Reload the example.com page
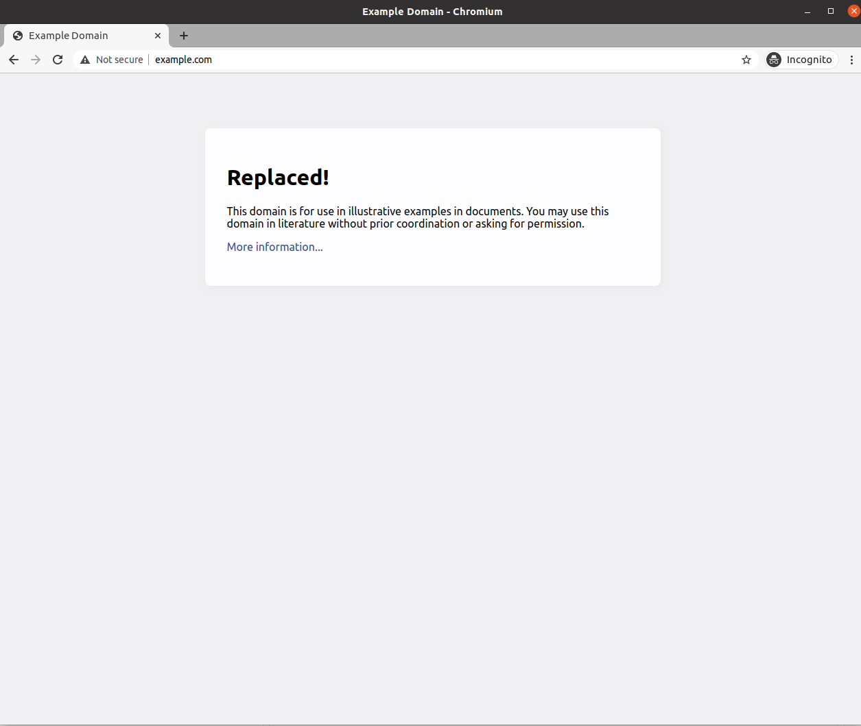The height and width of the screenshot is (726, 861). point(58,60)
